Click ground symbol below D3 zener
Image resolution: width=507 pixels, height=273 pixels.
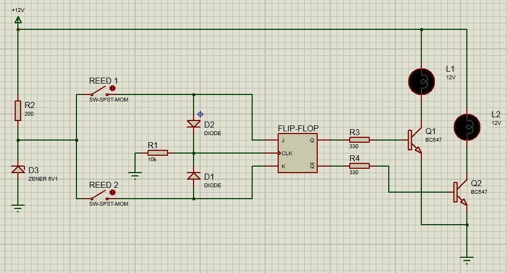[18, 208]
